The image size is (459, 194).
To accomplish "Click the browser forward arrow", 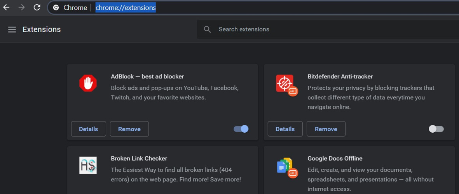I will pos(21,7).
